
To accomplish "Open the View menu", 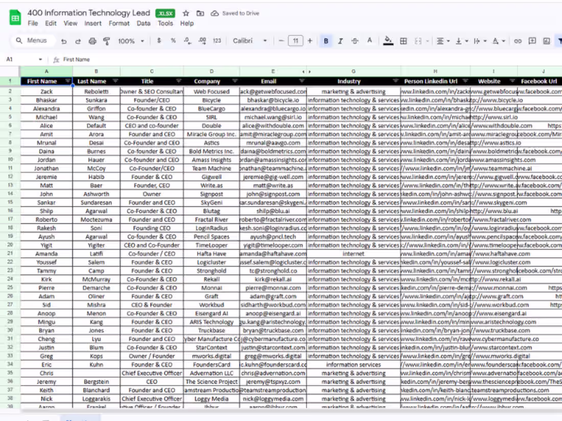I will coord(71,23).
